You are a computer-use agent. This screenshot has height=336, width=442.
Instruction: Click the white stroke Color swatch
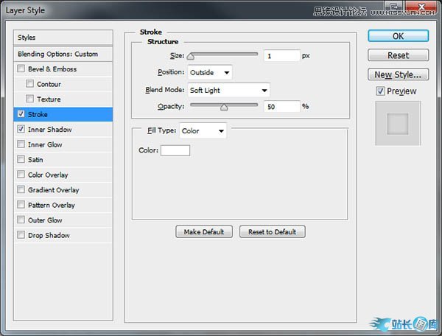click(x=175, y=150)
